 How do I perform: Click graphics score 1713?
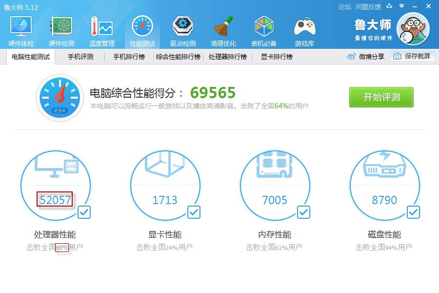[x=165, y=200]
